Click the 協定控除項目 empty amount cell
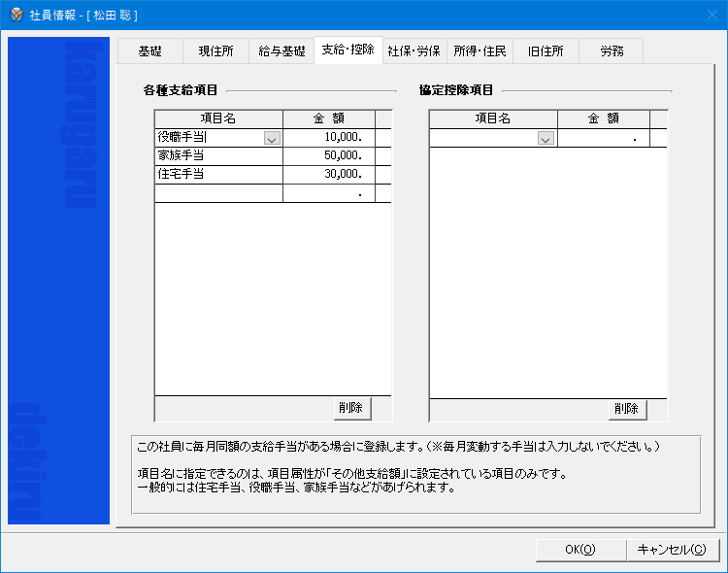This screenshot has height=573, width=728. point(604,138)
